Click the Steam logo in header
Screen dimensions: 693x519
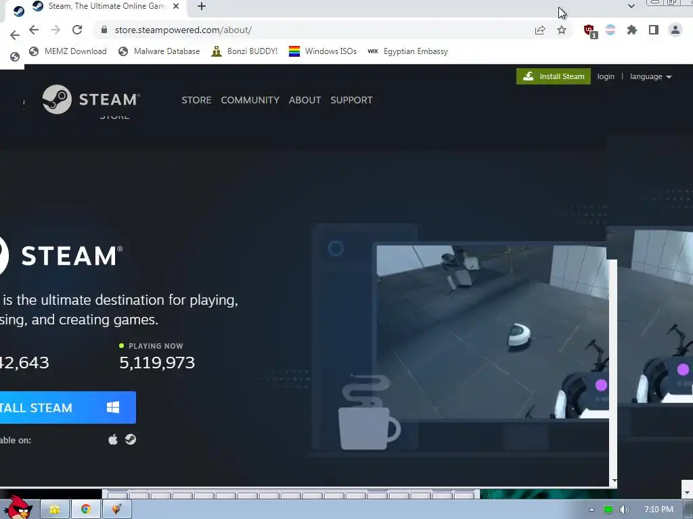click(91, 99)
